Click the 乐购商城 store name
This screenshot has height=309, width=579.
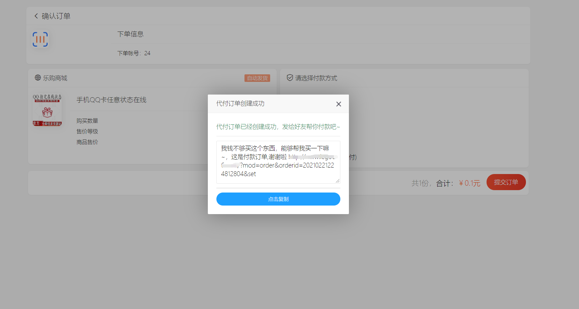(55, 78)
